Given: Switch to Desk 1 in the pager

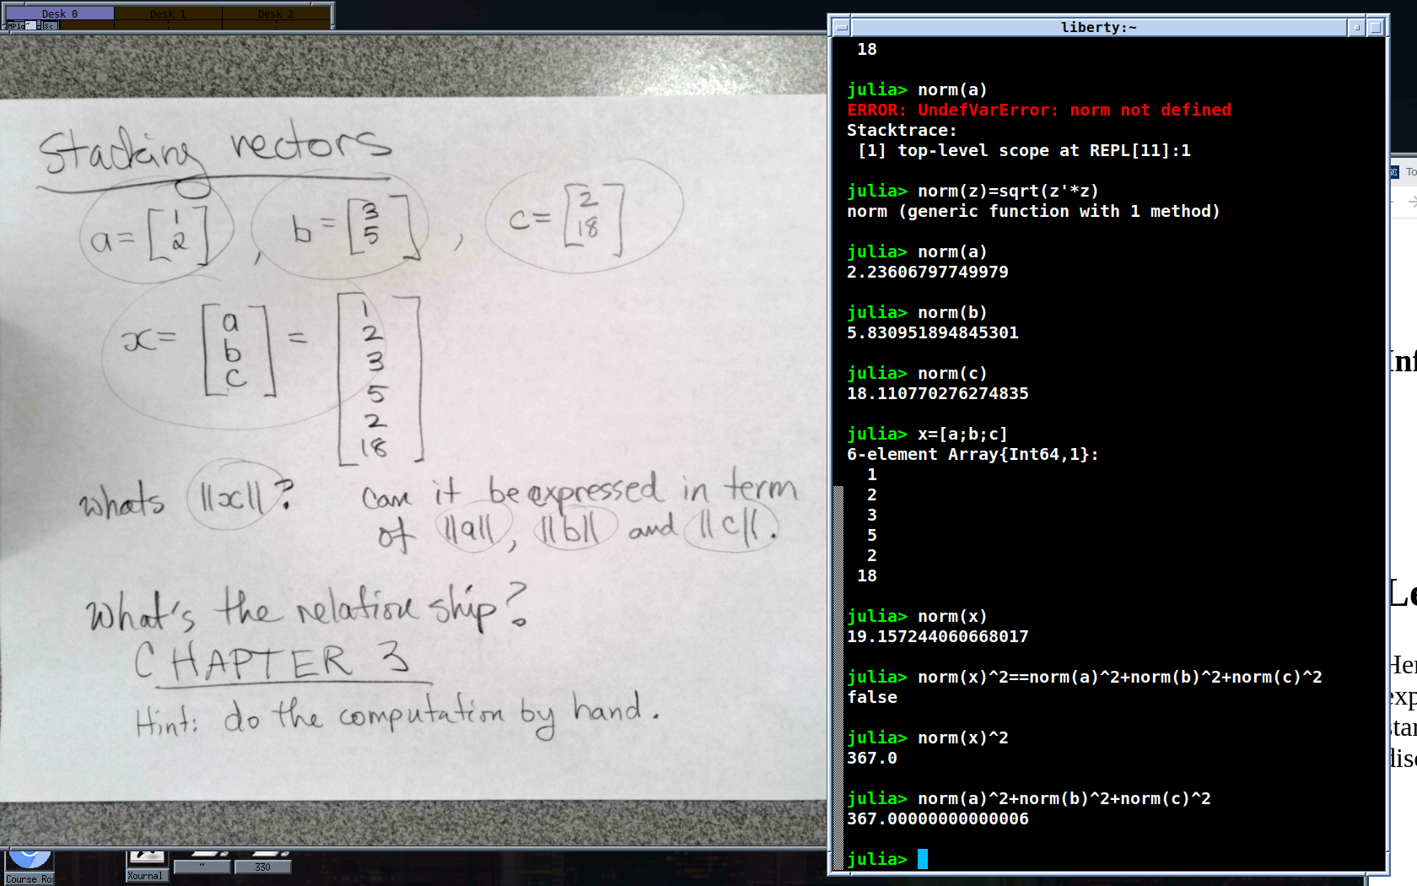Looking at the screenshot, I should coord(167,14).
